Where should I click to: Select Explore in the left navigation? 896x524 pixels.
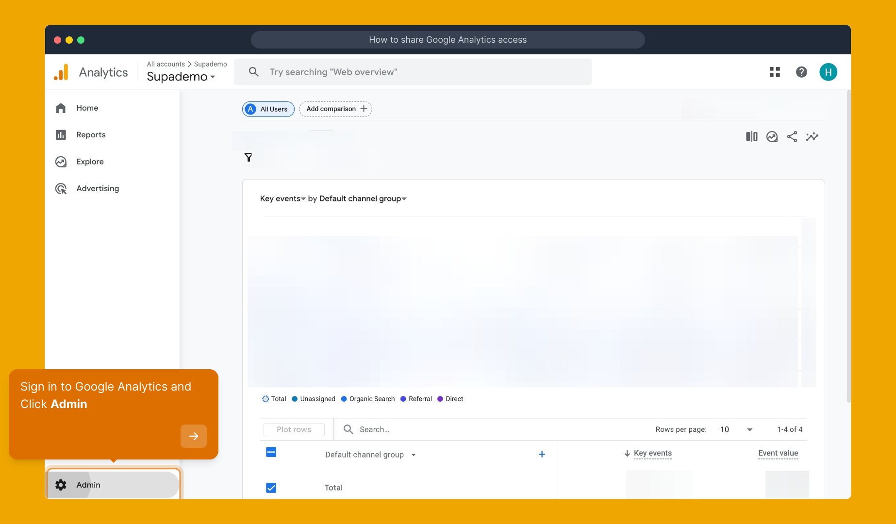coord(89,162)
